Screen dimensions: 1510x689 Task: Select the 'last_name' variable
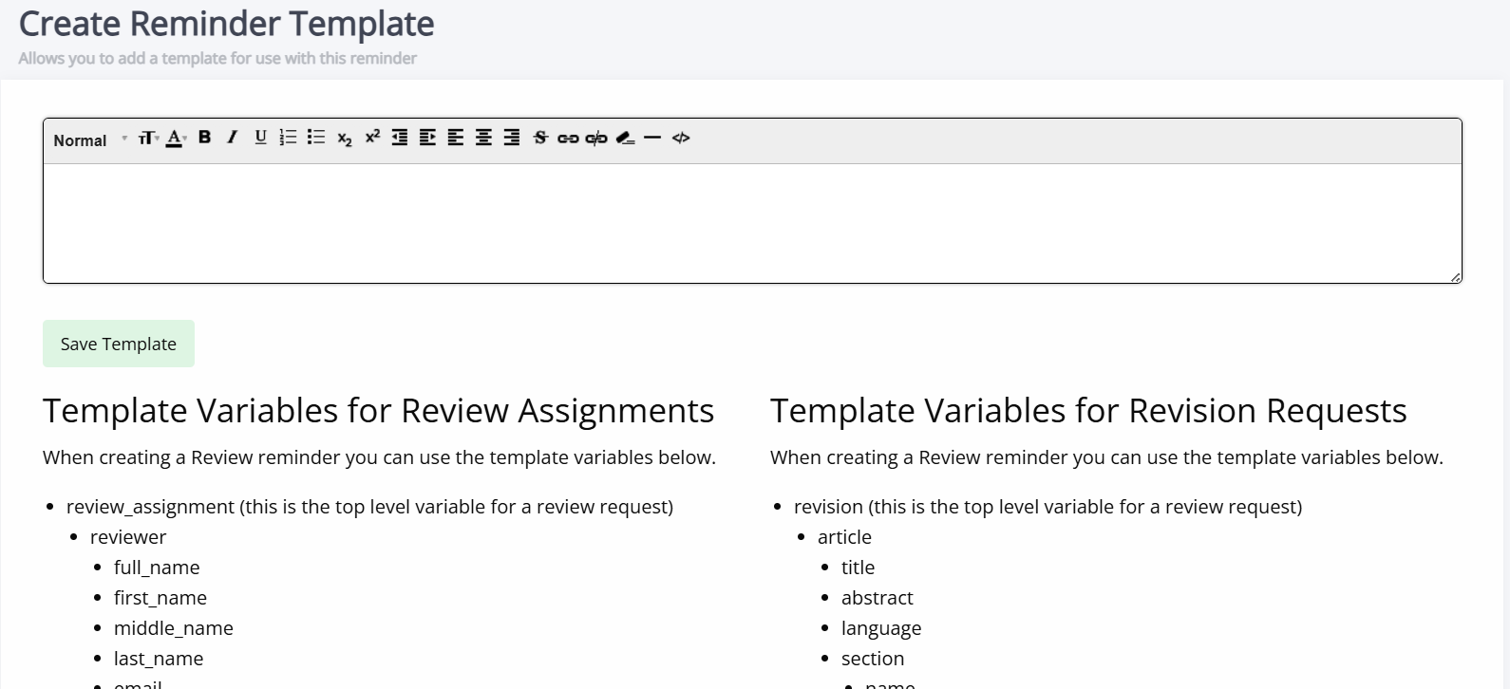click(159, 659)
